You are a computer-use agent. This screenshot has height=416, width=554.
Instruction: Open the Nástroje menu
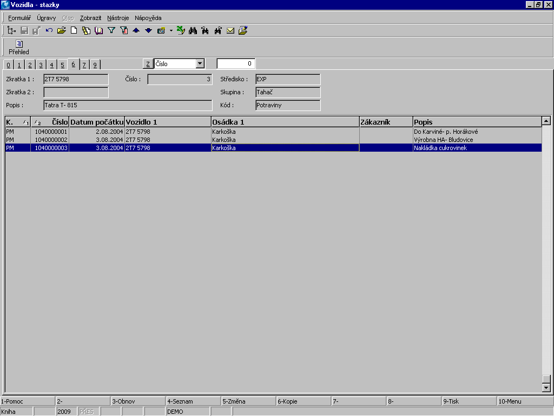point(118,18)
